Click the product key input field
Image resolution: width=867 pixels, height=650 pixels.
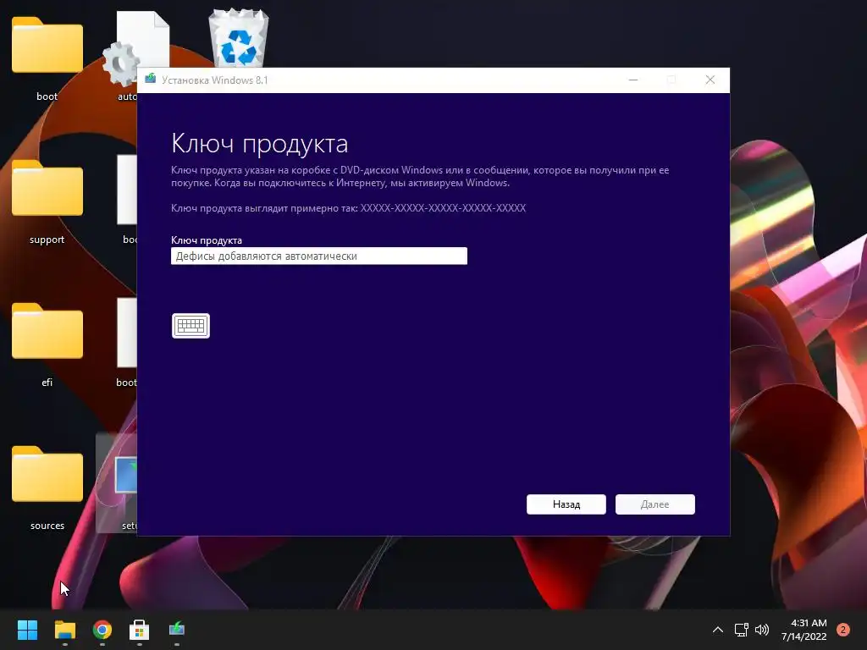(x=319, y=256)
